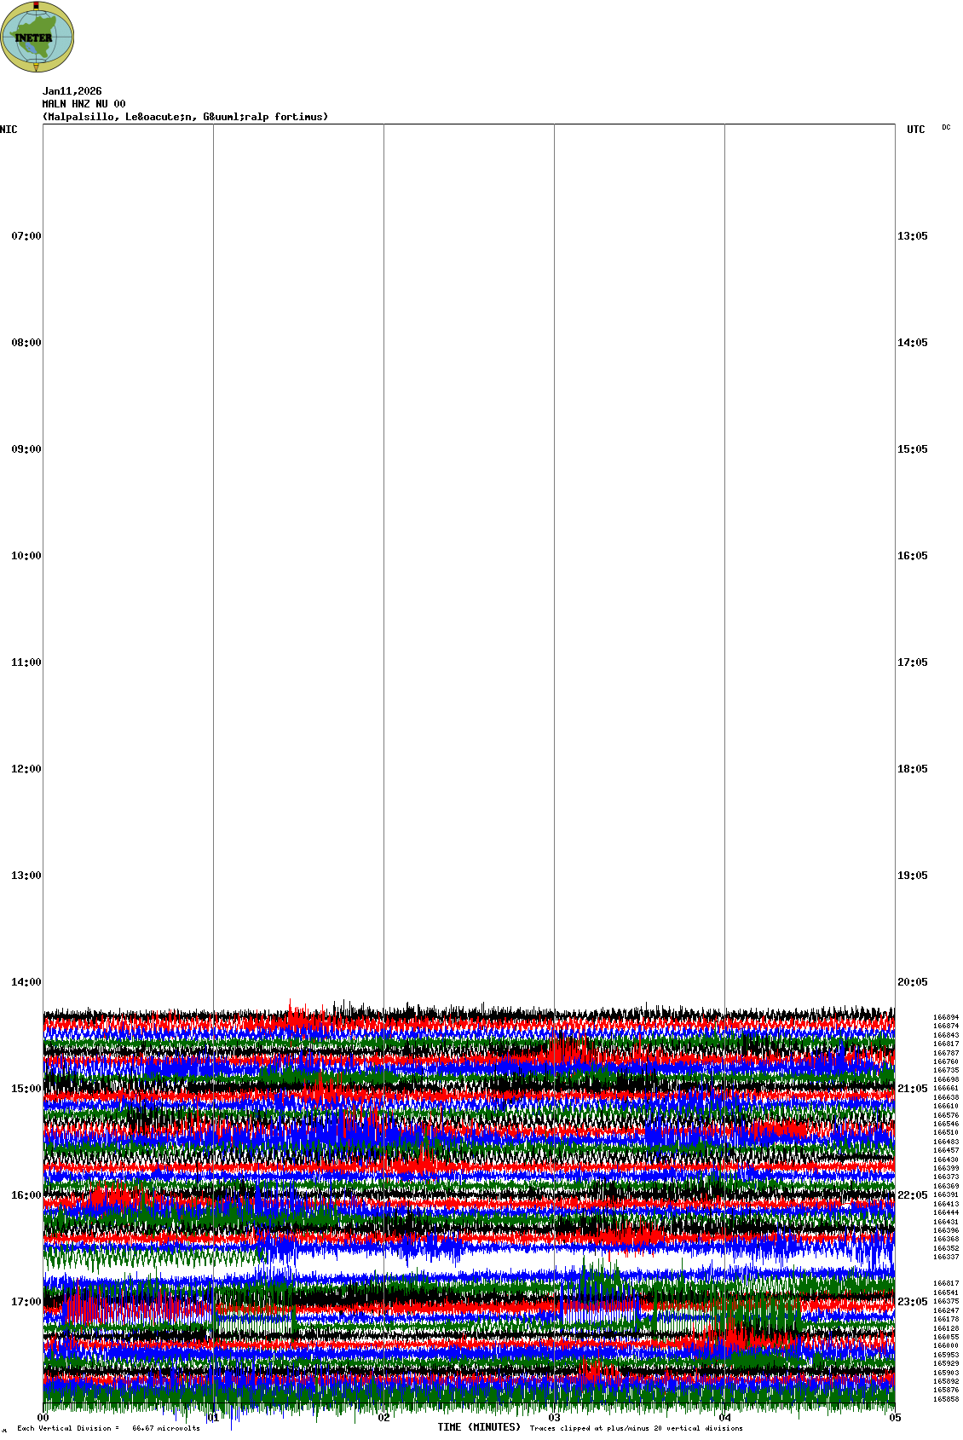
Task: Click the 02 minute axis tick label
Action: (x=383, y=1418)
